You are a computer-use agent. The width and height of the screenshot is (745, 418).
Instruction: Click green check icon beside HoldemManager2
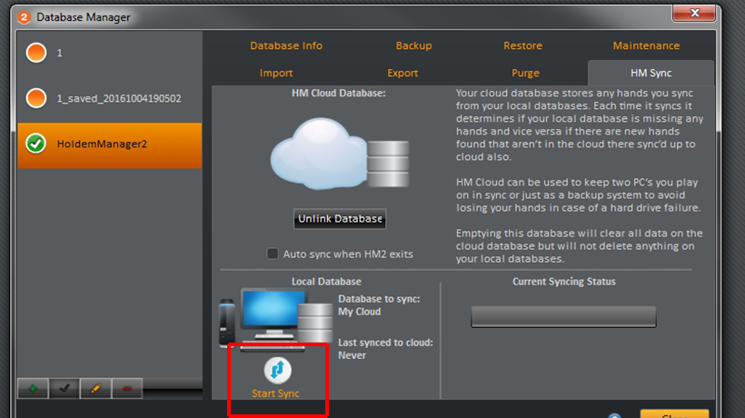[36, 144]
